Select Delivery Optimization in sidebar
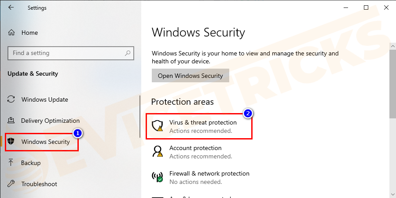The height and width of the screenshot is (198, 396). point(50,121)
